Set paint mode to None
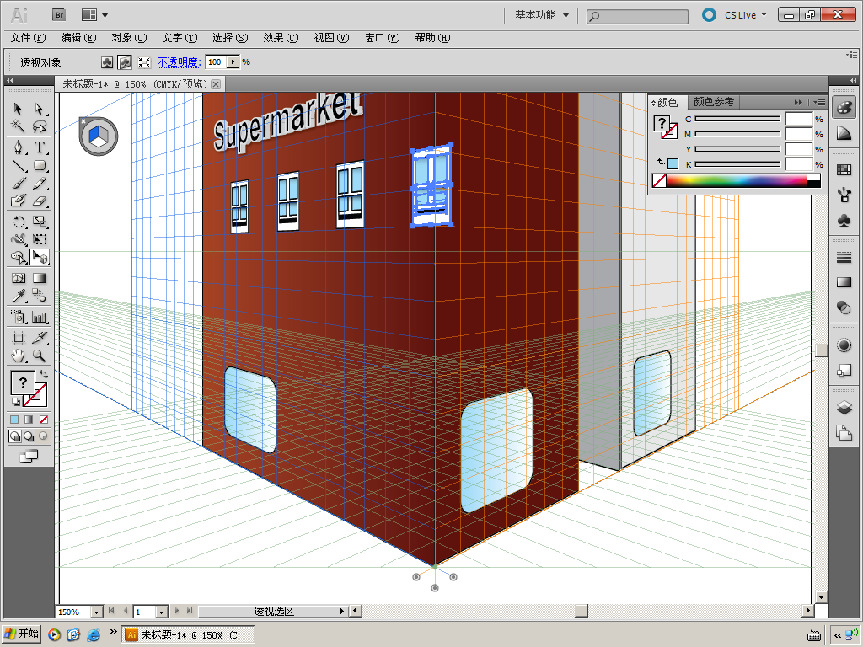This screenshot has width=863, height=647. tap(44, 419)
